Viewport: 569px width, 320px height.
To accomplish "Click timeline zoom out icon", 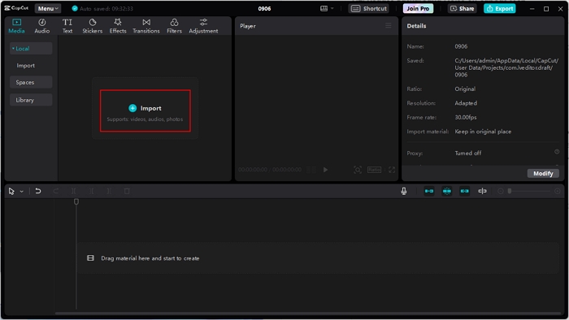I will tap(501, 191).
